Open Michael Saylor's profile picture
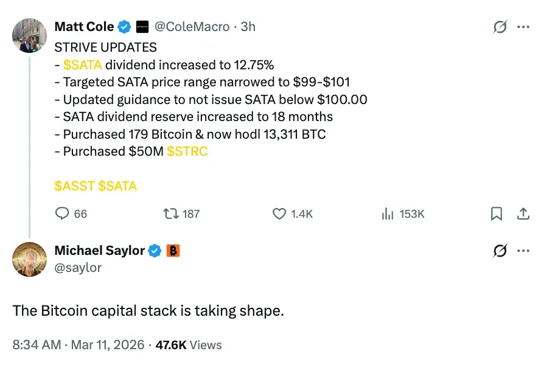Screen dimensions: 544x365 29,259
